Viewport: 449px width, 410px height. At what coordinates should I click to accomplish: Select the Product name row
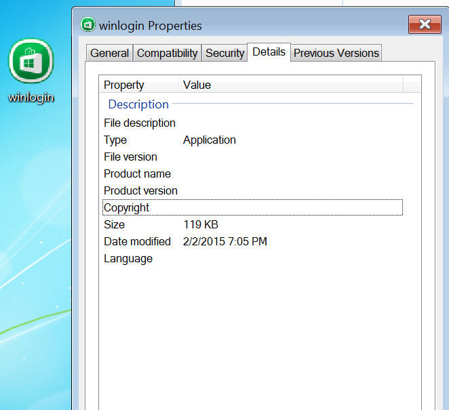pos(252,173)
